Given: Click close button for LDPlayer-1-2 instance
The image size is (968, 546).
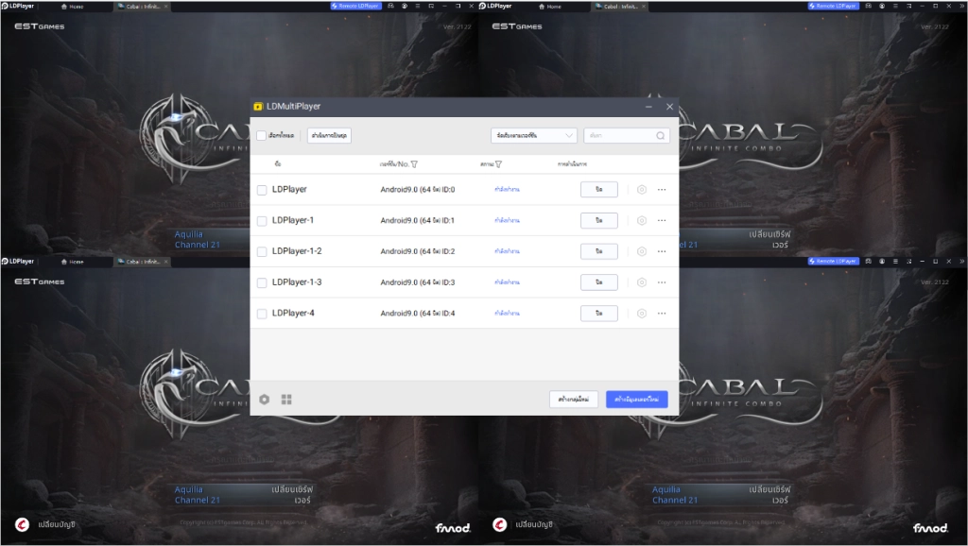Looking at the screenshot, I should (x=598, y=251).
